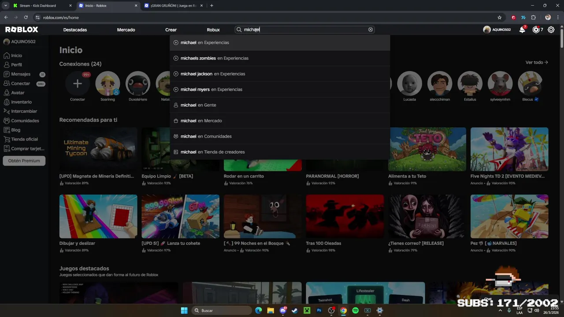
Task: Open Lucasta friend avatar
Action: point(409,84)
